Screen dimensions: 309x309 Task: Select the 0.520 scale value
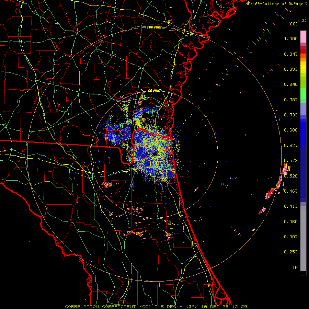click(291, 176)
